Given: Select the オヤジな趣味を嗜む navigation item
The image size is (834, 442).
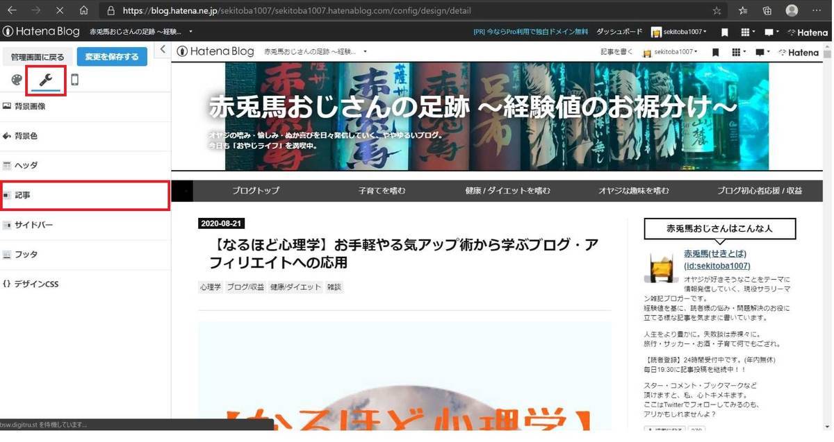Looking at the screenshot, I should point(634,191).
